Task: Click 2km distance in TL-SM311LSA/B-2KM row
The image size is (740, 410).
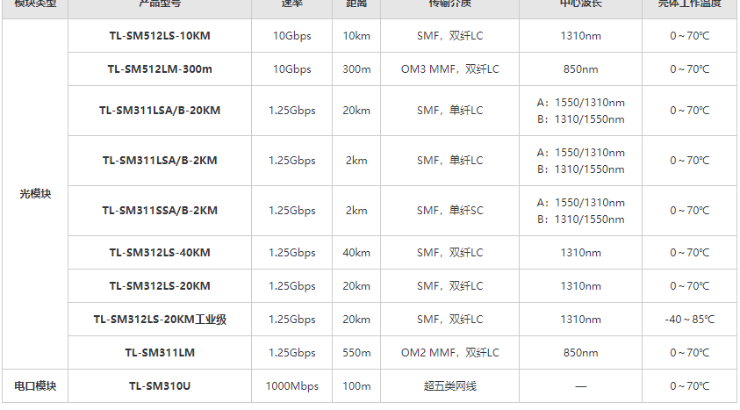Action: 356,161
